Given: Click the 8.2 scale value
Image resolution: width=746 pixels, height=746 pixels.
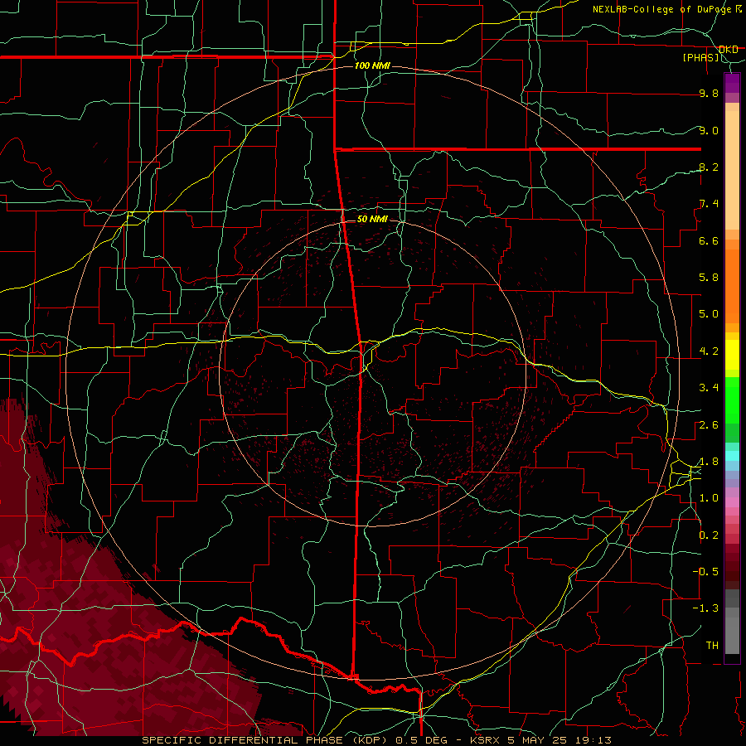Looking at the screenshot, I should coord(709,167).
